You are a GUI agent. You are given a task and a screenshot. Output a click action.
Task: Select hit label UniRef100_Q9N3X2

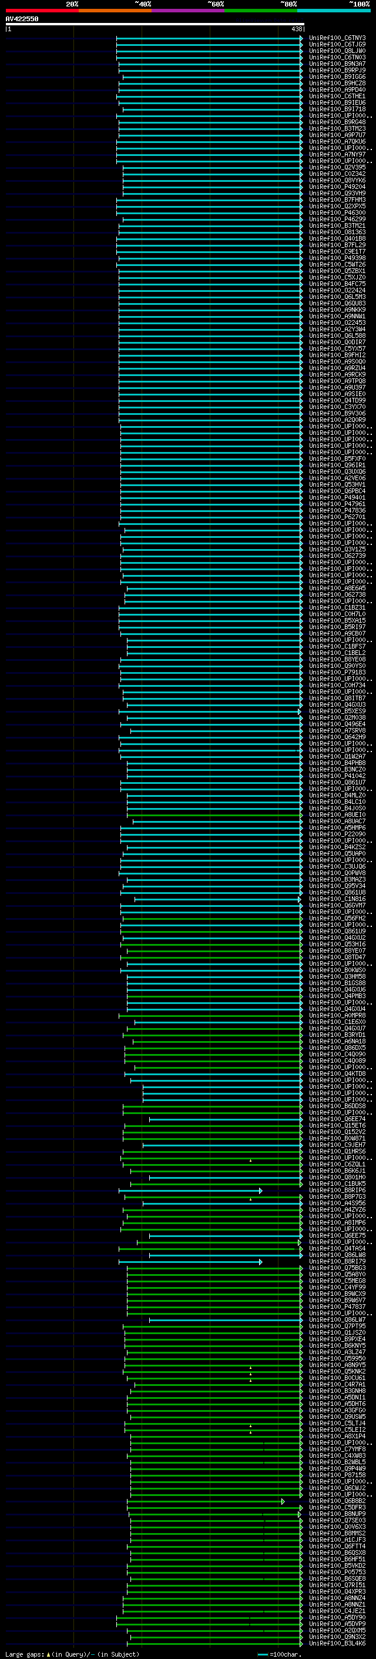(337, 1637)
